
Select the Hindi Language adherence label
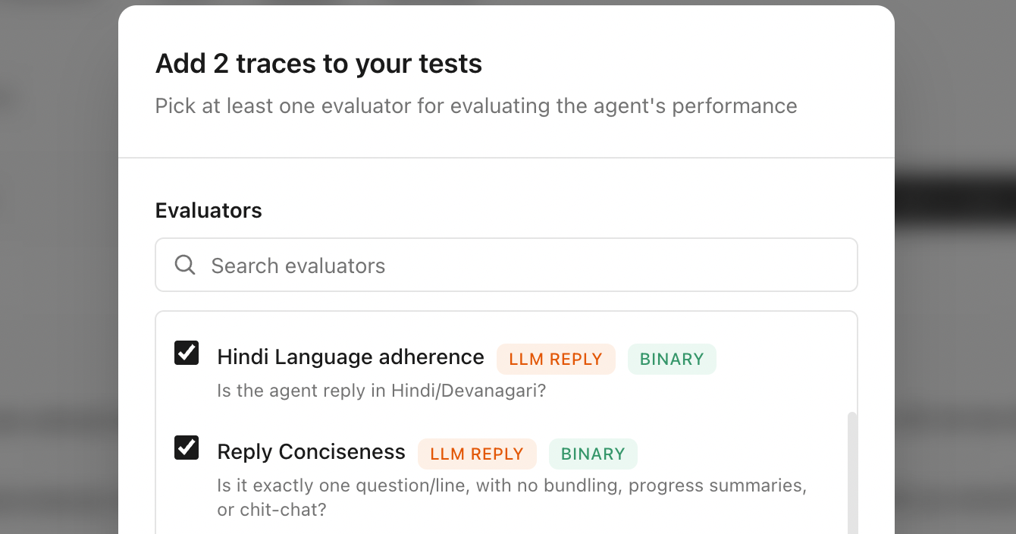pyautogui.click(x=350, y=357)
